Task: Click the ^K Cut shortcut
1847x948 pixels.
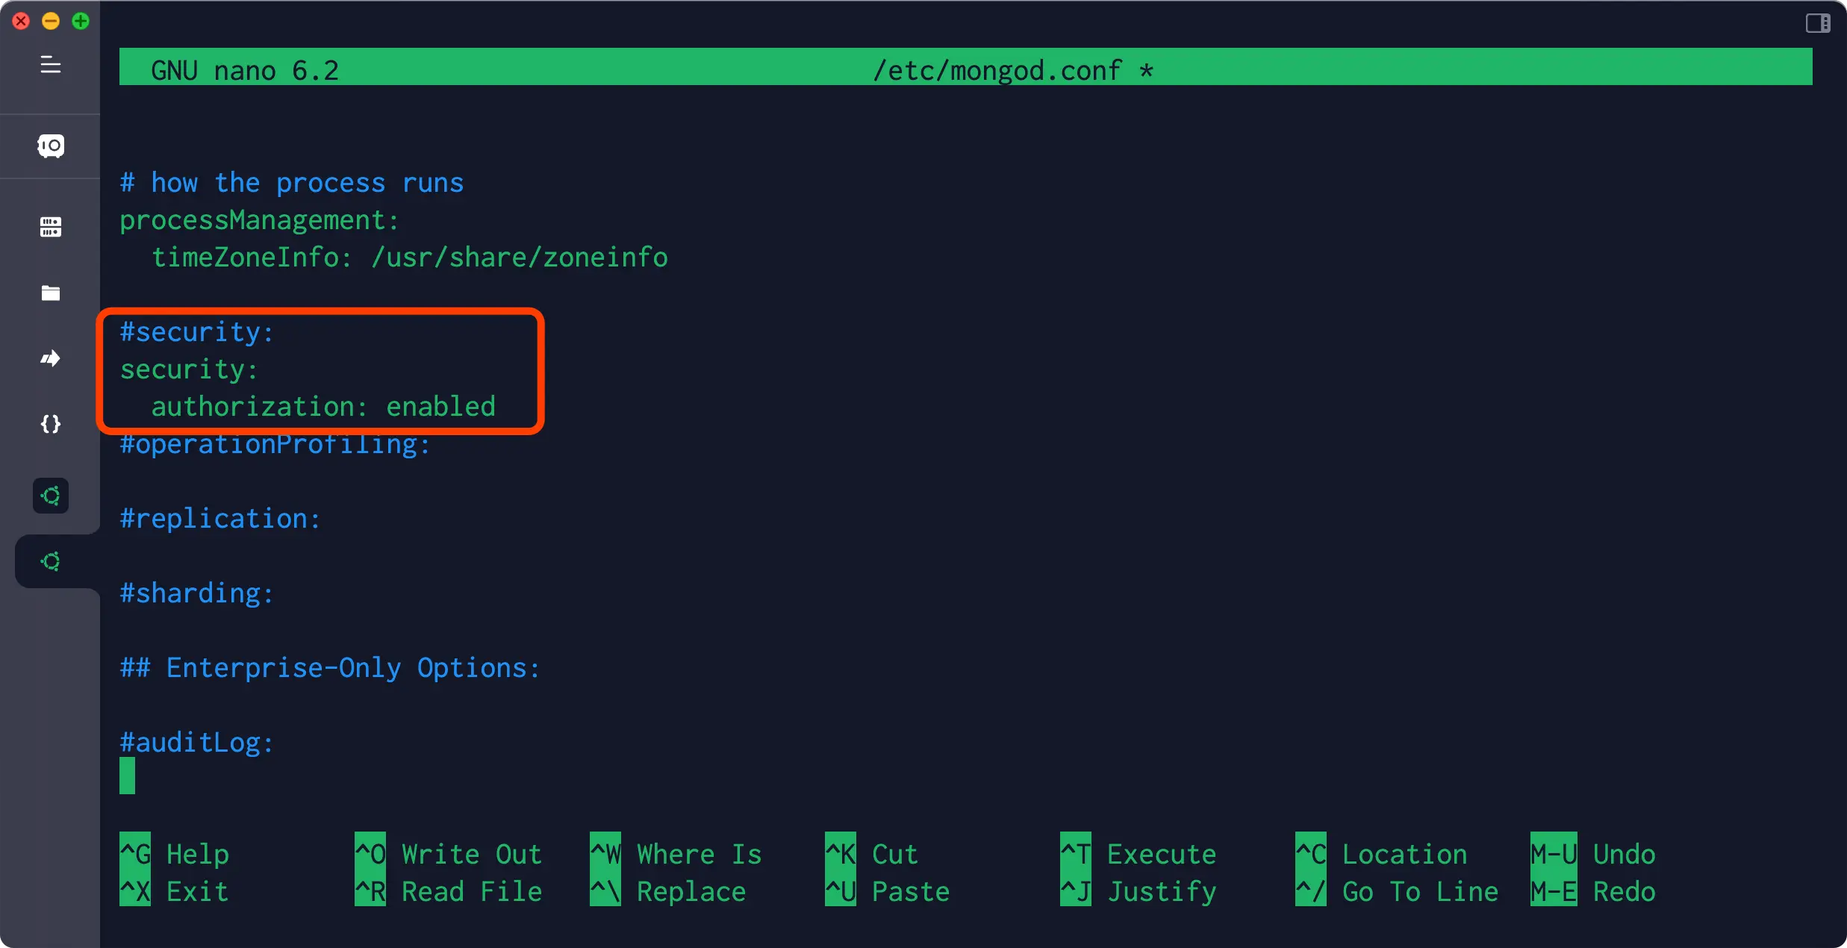Action: click(871, 854)
